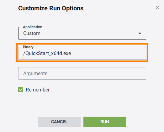Dismiss the dialog using the X icon
The height and width of the screenshot is (132, 164).
coord(157,8)
